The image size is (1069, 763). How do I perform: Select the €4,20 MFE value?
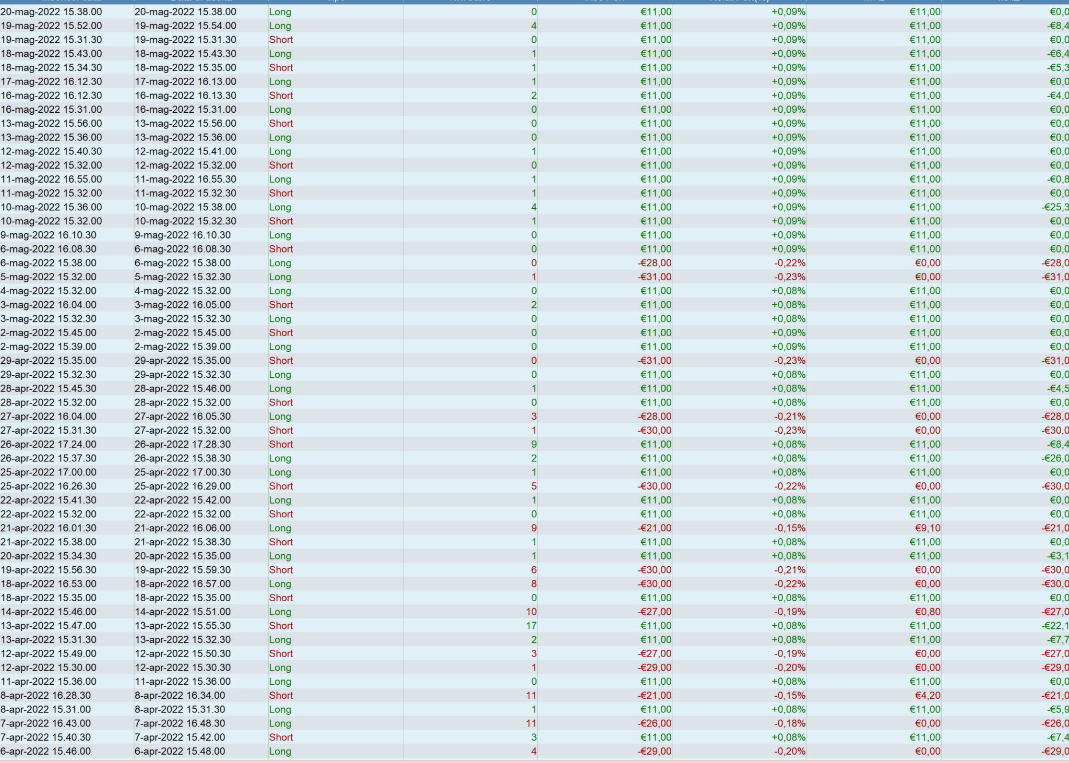click(x=928, y=695)
